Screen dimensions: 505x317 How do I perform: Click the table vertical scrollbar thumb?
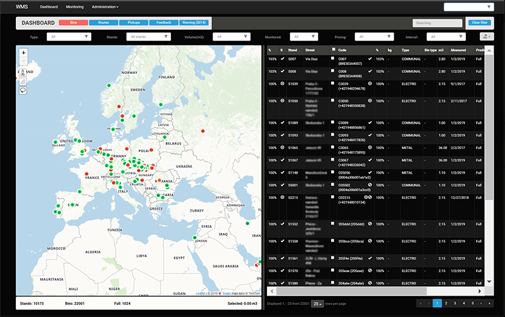(489, 127)
